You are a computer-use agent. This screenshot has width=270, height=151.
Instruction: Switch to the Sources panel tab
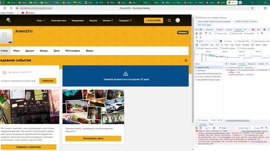click(229, 30)
